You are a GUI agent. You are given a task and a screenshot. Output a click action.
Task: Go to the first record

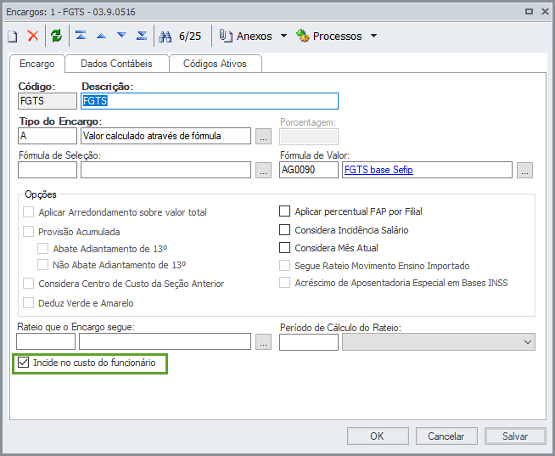(81, 36)
